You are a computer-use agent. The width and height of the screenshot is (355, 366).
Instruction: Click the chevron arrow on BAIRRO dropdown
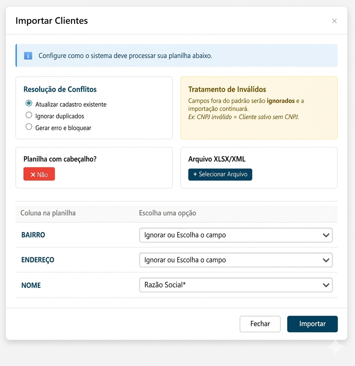(326, 235)
